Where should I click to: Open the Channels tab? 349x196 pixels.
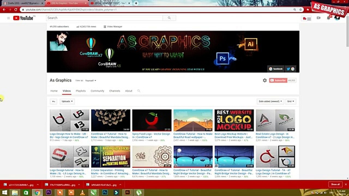point(115,91)
